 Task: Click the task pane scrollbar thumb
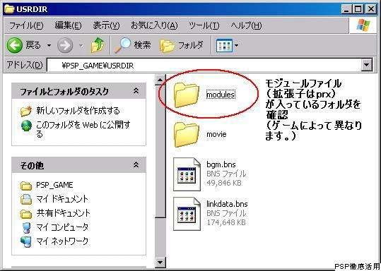point(160,152)
